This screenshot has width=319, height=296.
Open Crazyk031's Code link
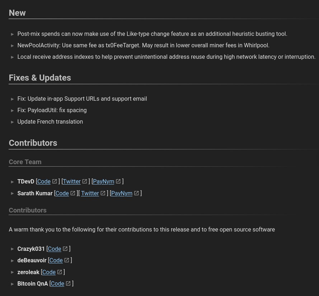(x=55, y=249)
